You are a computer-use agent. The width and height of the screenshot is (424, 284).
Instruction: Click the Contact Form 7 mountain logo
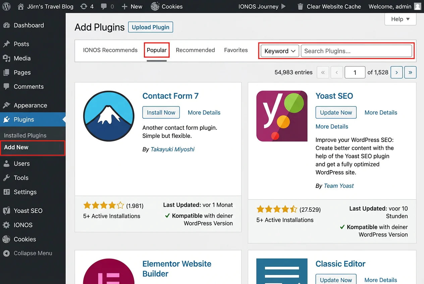109,116
